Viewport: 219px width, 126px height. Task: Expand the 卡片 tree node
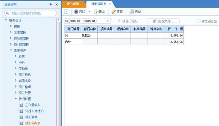[16, 63]
